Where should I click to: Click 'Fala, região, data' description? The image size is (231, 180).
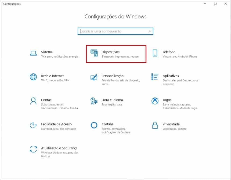[112, 104]
